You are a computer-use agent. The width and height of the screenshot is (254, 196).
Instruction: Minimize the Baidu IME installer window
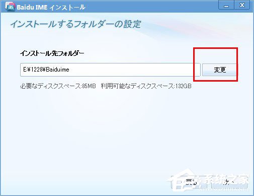[x=226, y=6]
